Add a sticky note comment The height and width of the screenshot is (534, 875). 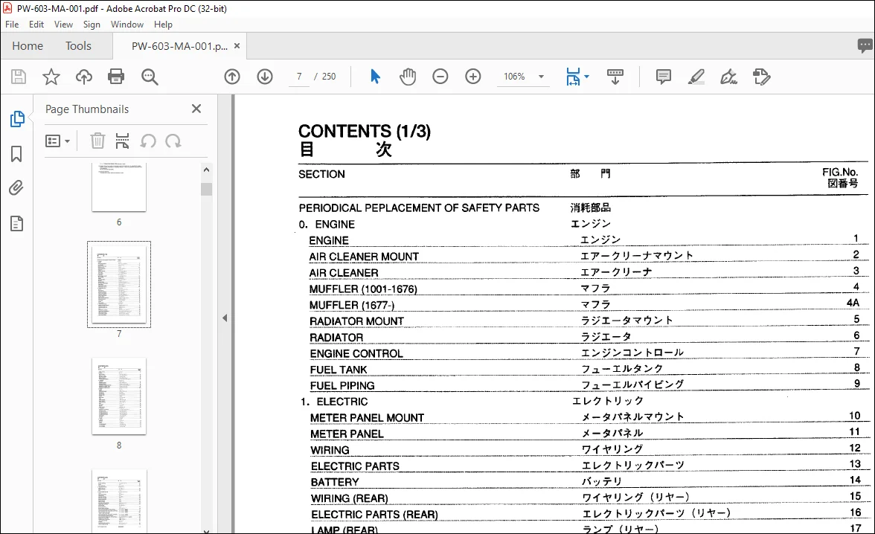(x=664, y=77)
